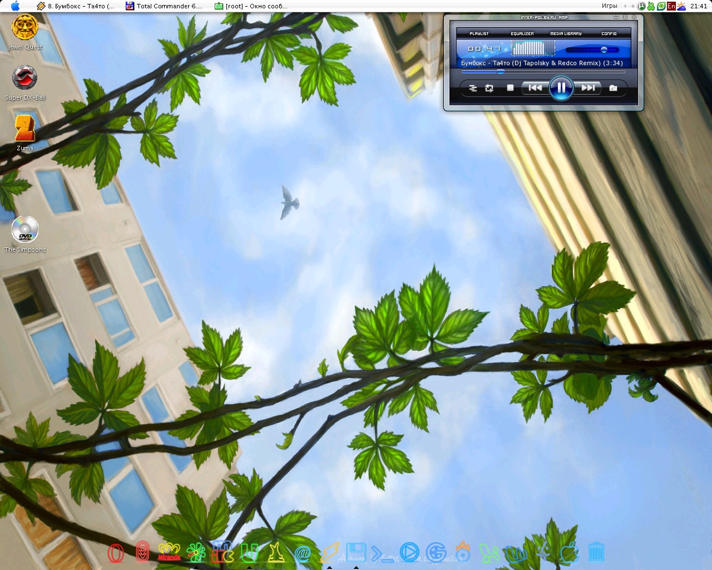Open the Opera icon in dock
Screen dimensions: 712x570
pyautogui.click(x=116, y=553)
